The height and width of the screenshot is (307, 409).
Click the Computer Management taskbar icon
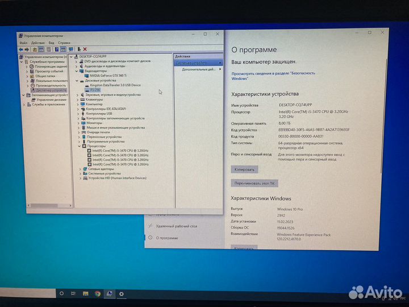click(109, 294)
